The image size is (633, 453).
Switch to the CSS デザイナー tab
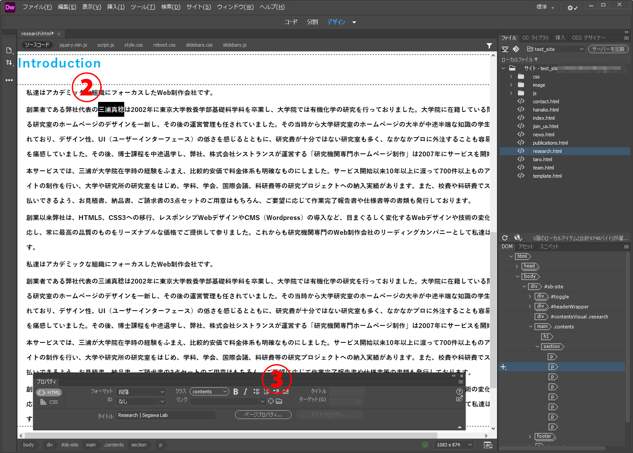(589, 38)
